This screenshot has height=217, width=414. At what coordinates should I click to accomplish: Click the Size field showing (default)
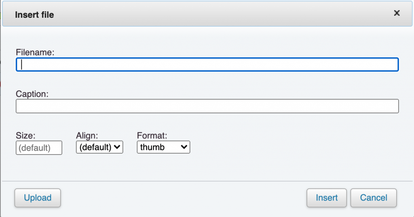pos(39,148)
